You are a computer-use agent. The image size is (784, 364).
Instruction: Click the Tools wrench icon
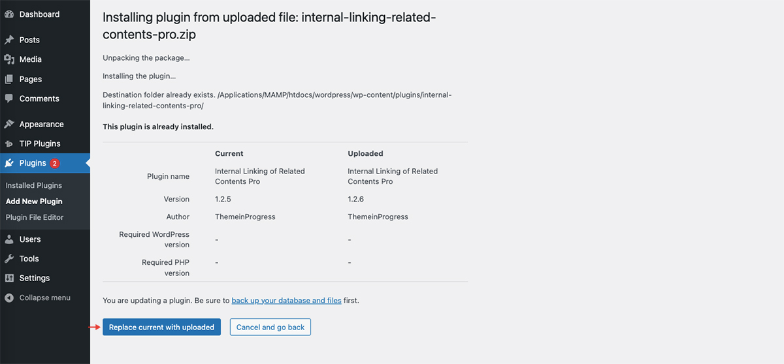point(9,259)
